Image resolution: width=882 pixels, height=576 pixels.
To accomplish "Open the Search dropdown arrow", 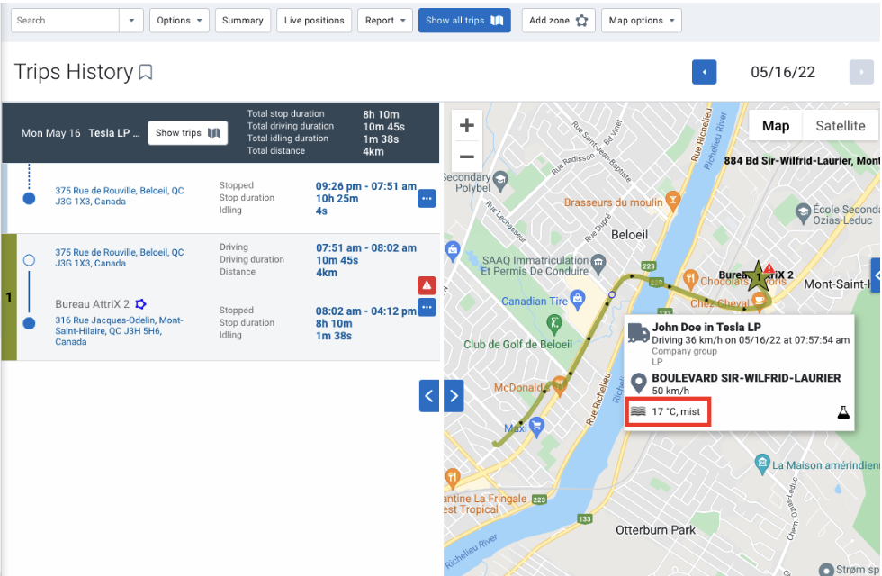I will click(x=131, y=20).
